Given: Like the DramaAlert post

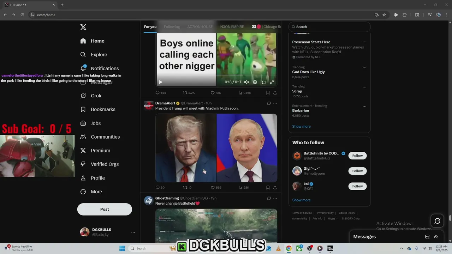Looking at the screenshot, I should coord(216,188).
